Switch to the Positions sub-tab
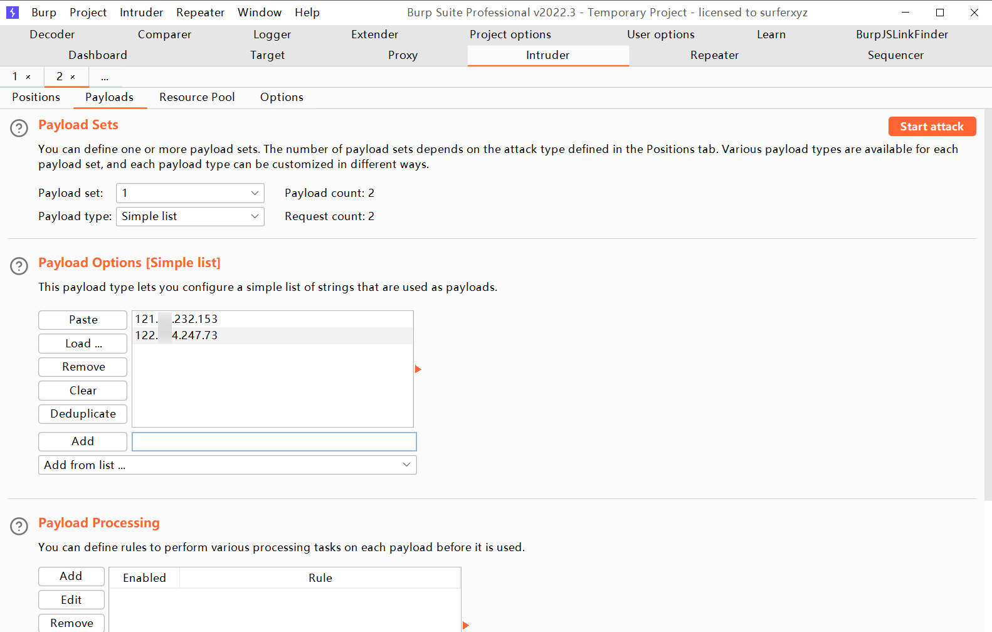This screenshot has height=632, width=992. (36, 97)
